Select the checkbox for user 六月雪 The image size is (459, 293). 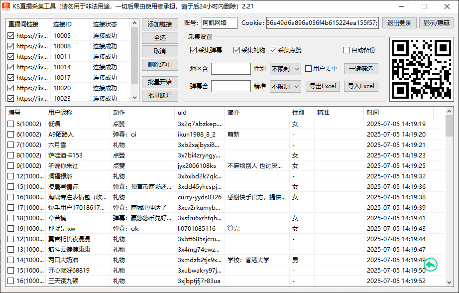pyautogui.click(x=11, y=145)
